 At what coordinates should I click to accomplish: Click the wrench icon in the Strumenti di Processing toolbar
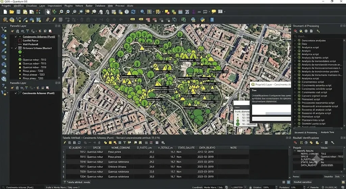pos(318,31)
